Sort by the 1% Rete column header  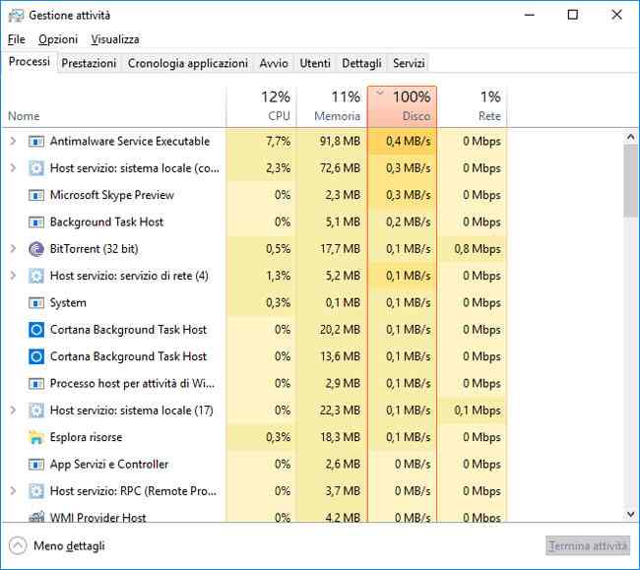(x=473, y=106)
